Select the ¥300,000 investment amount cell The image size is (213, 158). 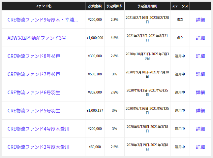coord(95,56)
